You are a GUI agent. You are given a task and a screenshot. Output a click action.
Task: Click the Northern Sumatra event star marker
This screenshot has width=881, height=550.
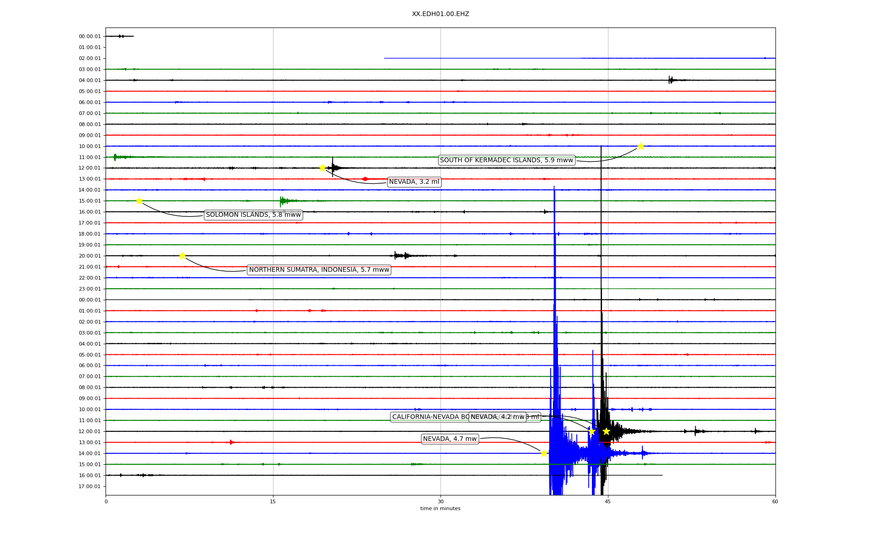(182, 256)
